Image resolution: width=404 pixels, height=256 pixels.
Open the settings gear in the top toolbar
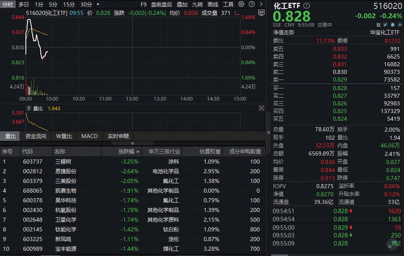point(242,4)
